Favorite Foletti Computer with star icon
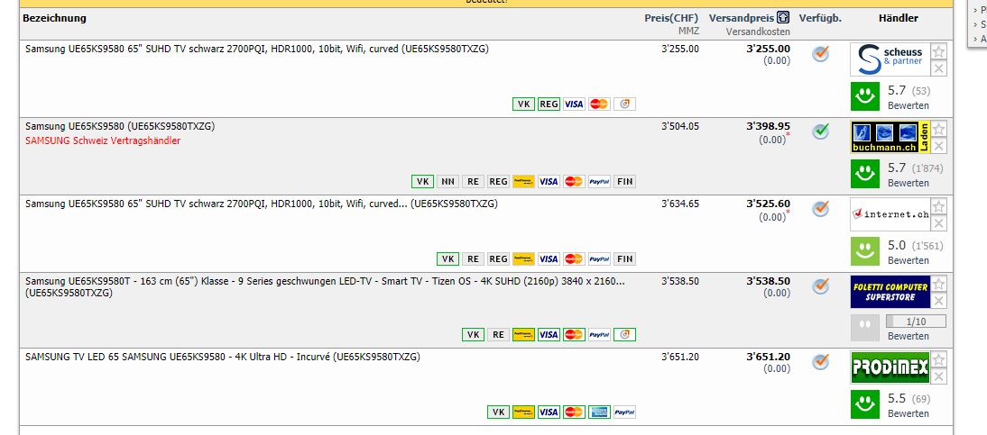The image size is (987, 435). point(938,284)
